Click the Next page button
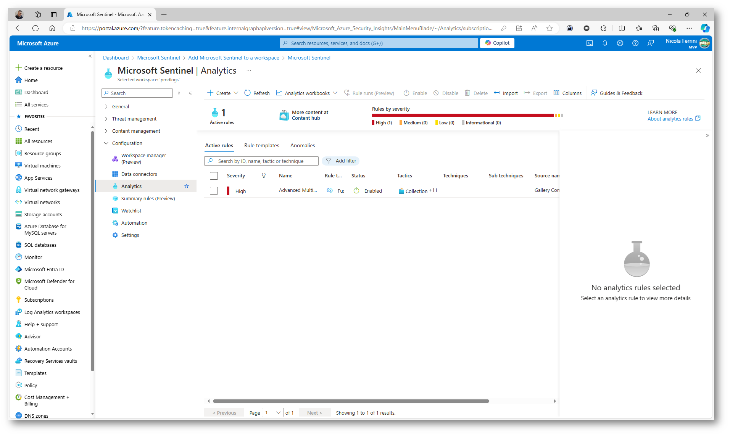 point(314,413)
